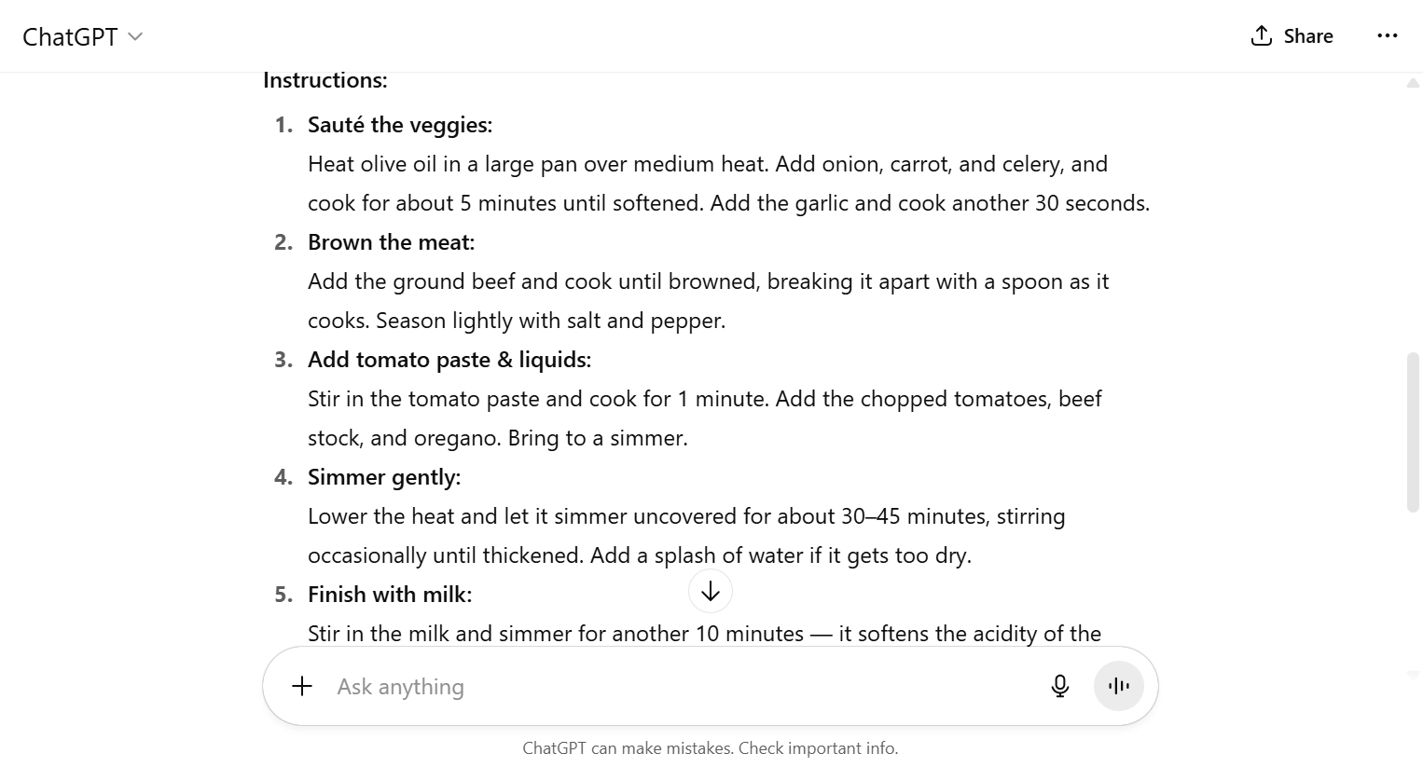1423x767 pixels.
Task: Click ChatGPT at the top left
Action: pos(73,36)
